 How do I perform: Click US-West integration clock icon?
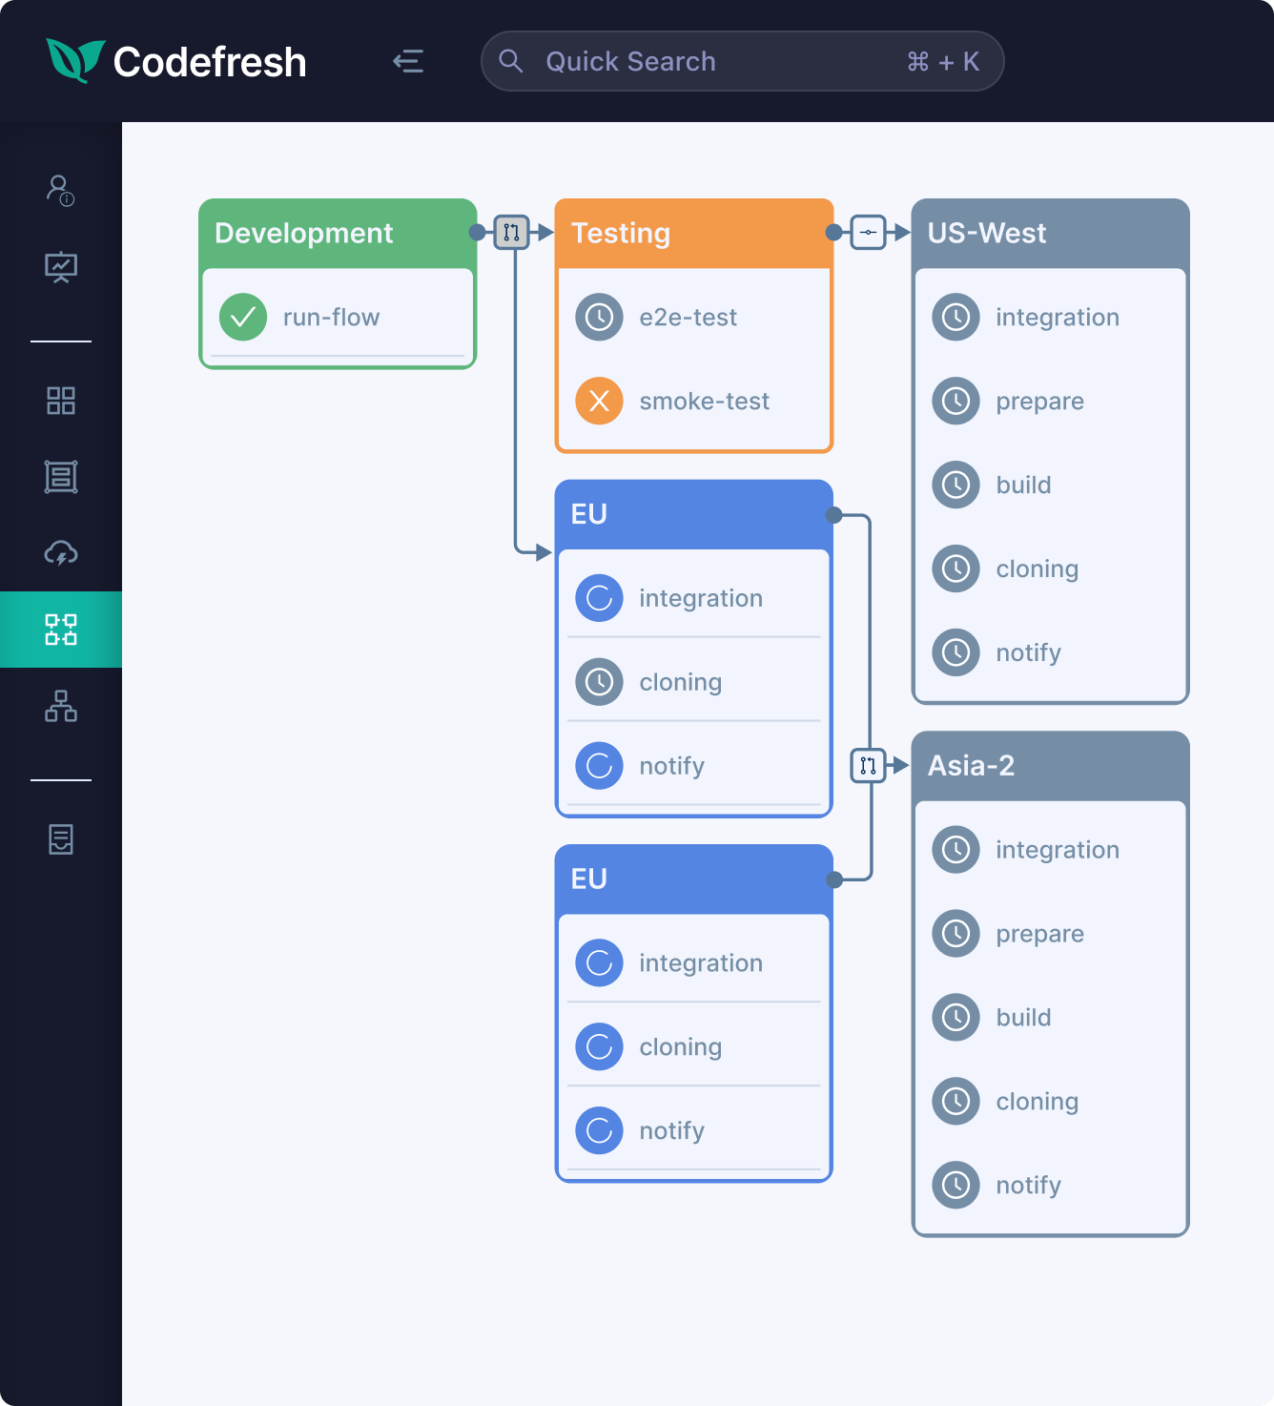point(956,317)
